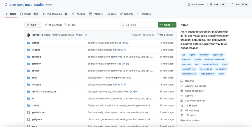Click the idl folder icon
Screen dimensions: 252x127
coord(29,98)
